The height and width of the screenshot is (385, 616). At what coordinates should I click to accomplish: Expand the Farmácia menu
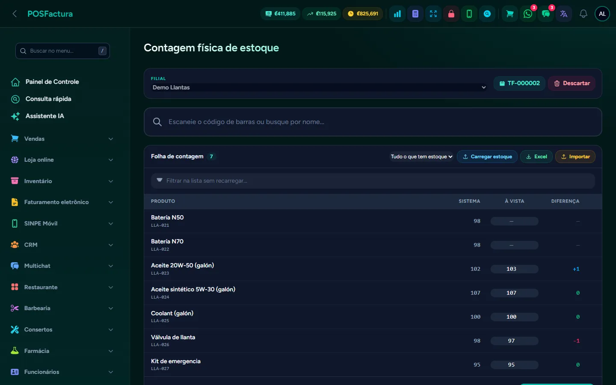[62, 351]
